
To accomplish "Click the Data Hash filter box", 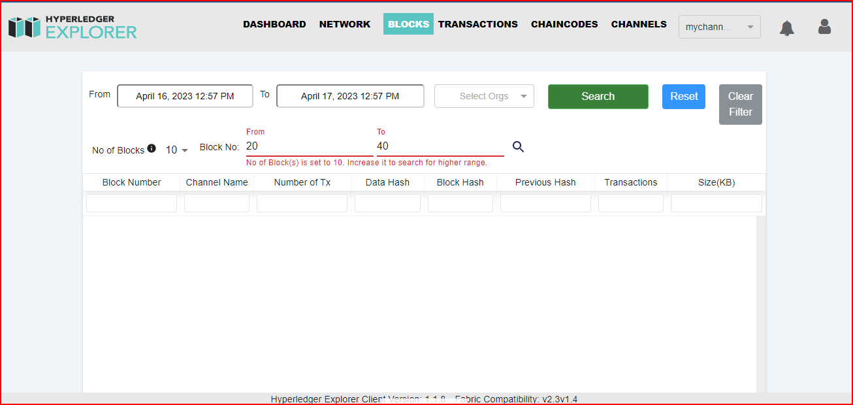I will 387,203.
